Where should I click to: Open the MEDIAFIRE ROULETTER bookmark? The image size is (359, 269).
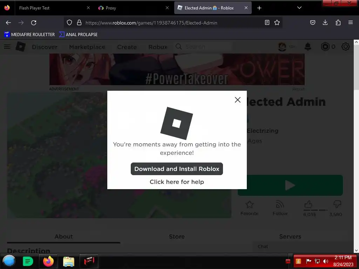coord(30,35)
